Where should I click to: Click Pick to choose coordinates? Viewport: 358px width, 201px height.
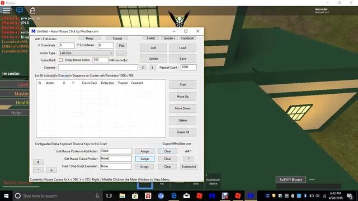(x=122, y=46)
